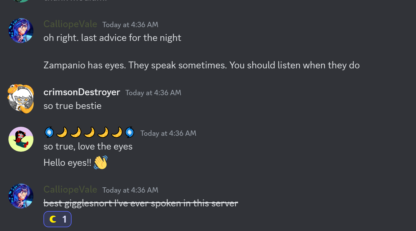416x231 pixels.
Task: Click CalliopeVale username above 'oh right' message
Action: coord(70,24)
